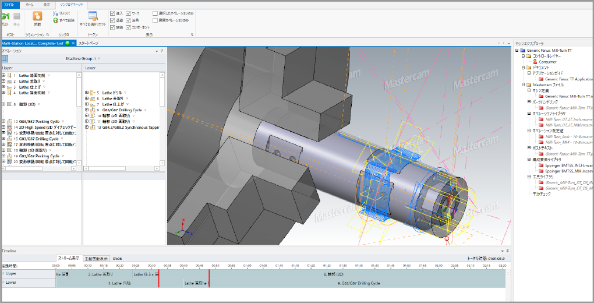Screen dimensions: 594x303
Task: Click the Consumer user icon
Action: point(535,61)
